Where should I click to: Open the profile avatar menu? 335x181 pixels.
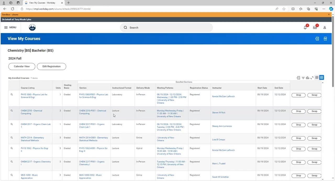point(325,27)
